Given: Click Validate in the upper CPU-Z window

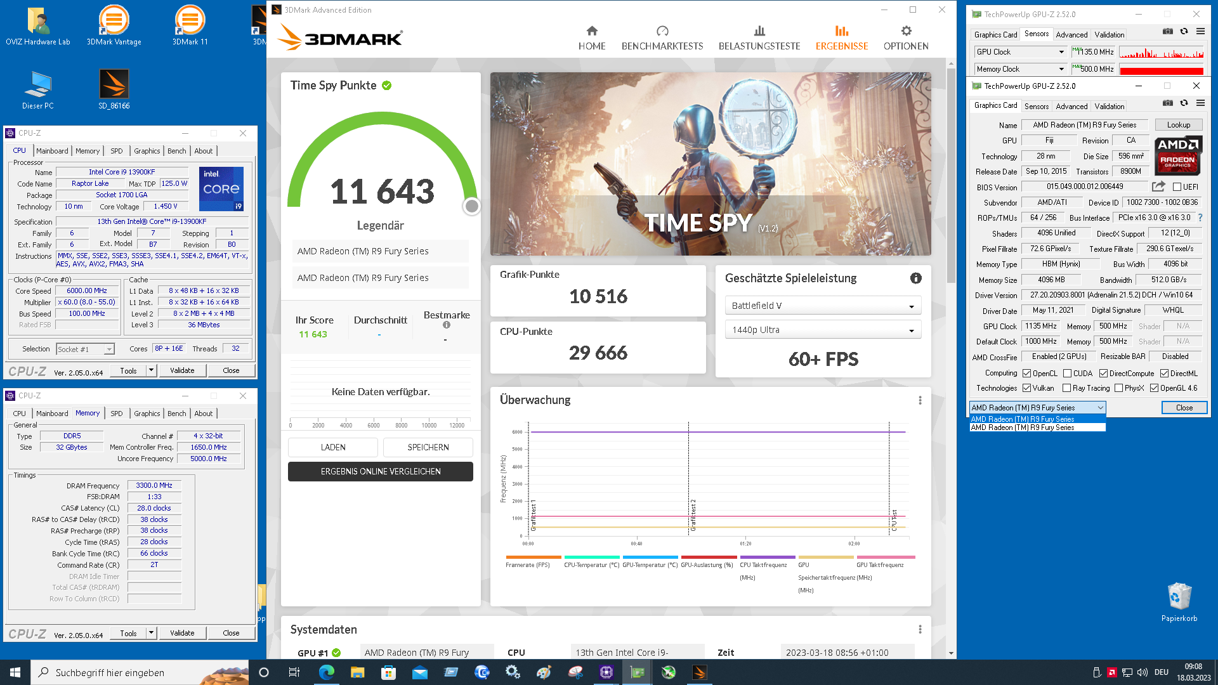Looking at the screenshot, I should 182,370.
